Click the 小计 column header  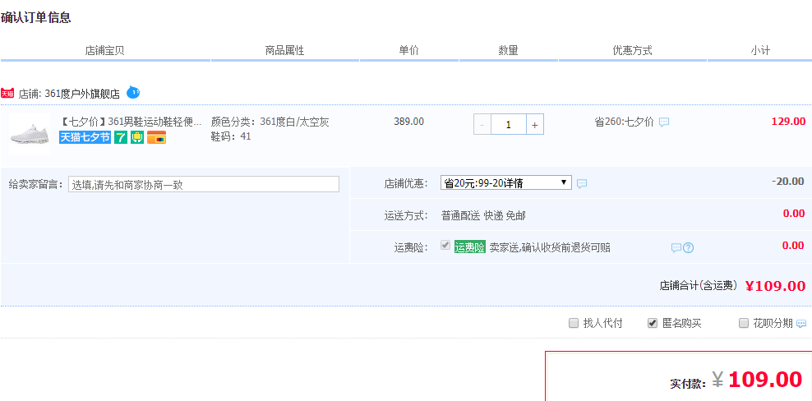click(760, 50)
